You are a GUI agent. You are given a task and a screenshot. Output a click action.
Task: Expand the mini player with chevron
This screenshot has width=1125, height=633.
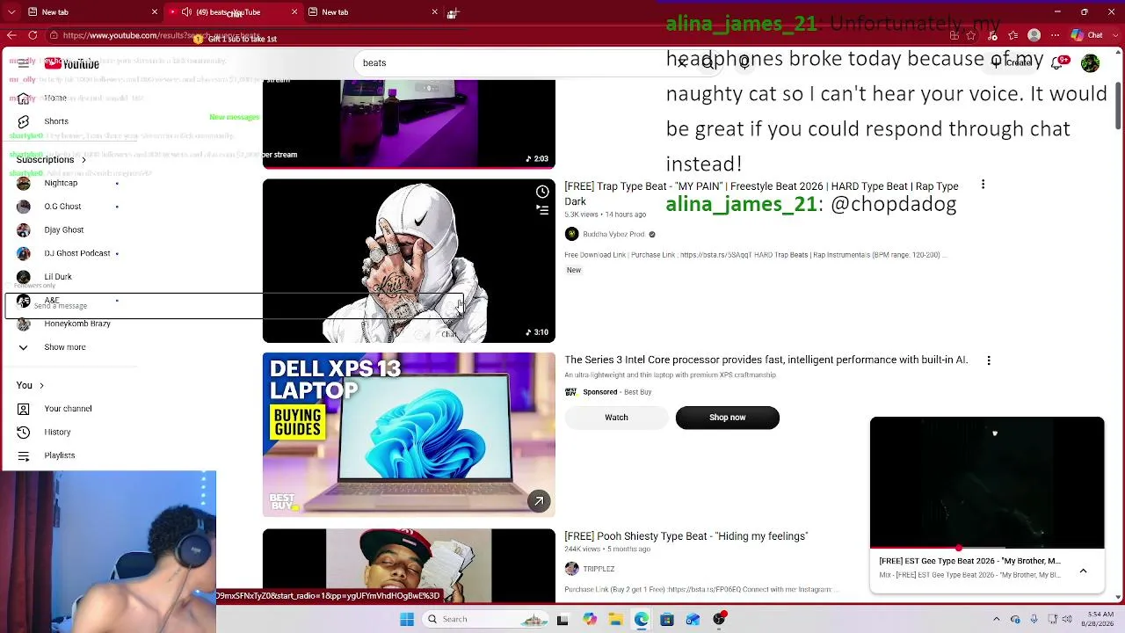click(1083, 571)
